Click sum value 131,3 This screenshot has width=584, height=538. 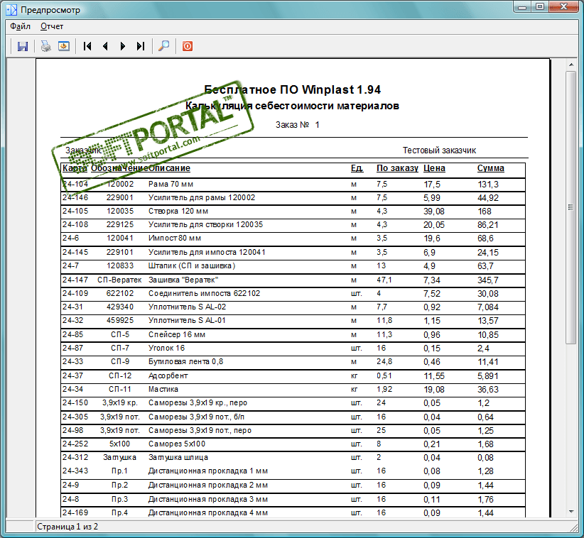(488, 185)
